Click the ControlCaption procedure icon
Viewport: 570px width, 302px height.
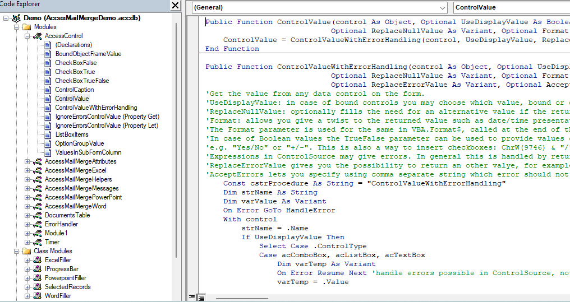click(48, 90)
